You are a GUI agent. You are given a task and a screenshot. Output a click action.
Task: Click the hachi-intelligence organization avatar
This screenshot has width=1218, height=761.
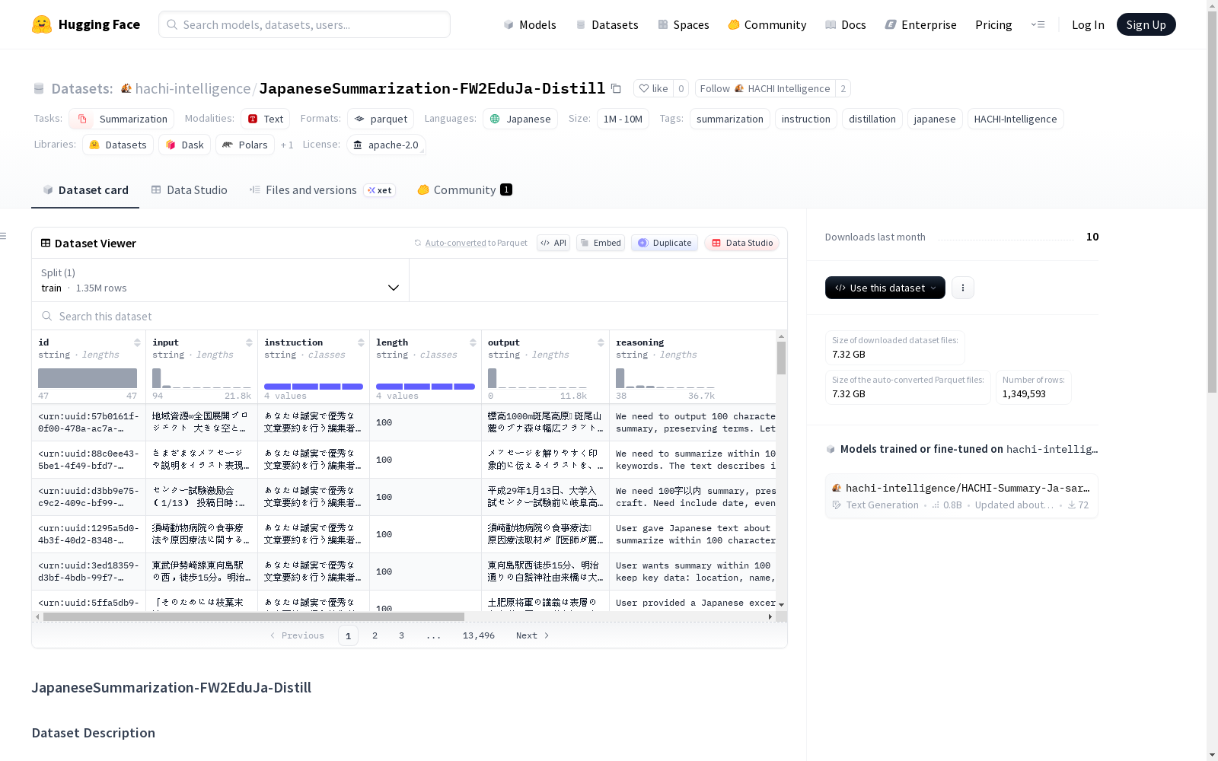click(x=126, y=88)
